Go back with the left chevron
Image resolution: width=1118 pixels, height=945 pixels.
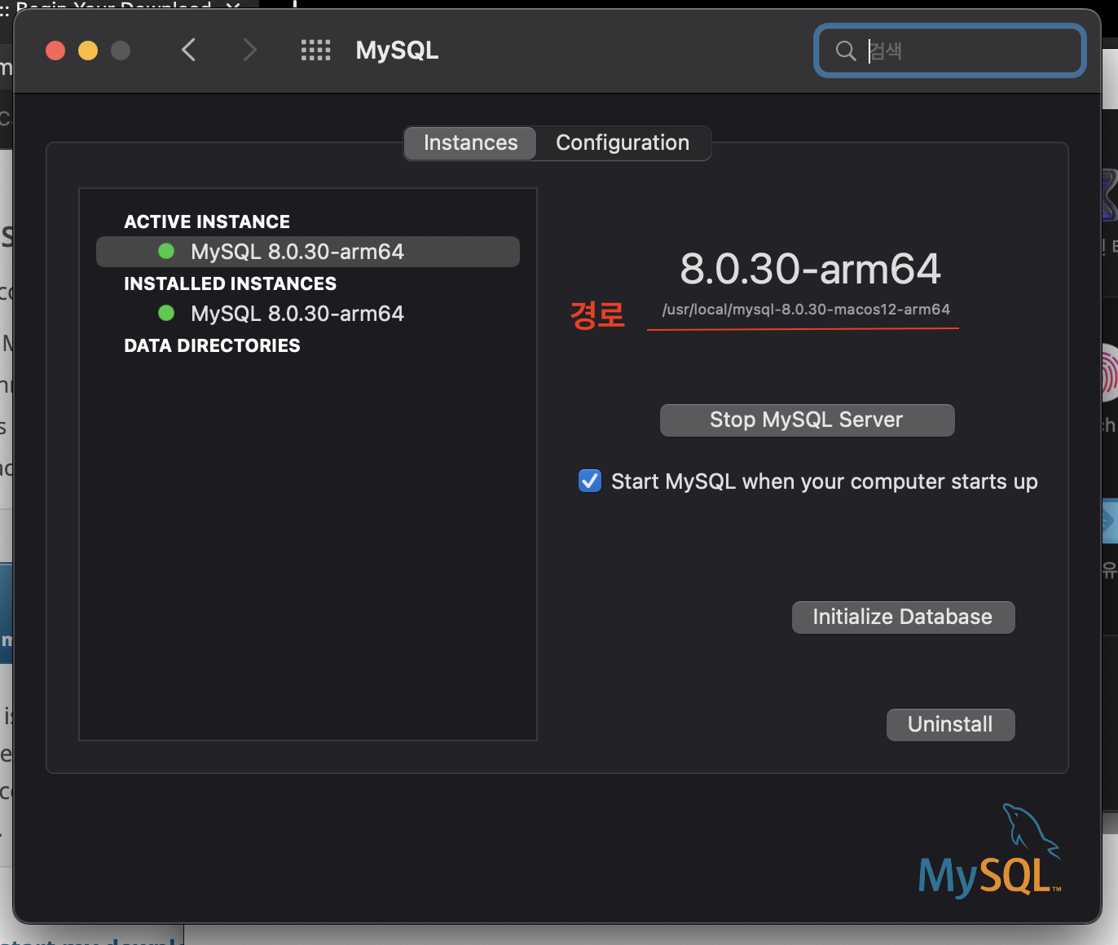click(x=188, y=51)
